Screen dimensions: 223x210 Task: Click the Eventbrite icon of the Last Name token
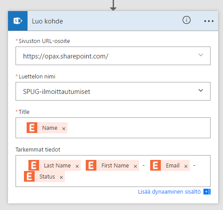[x=34, y=165]
